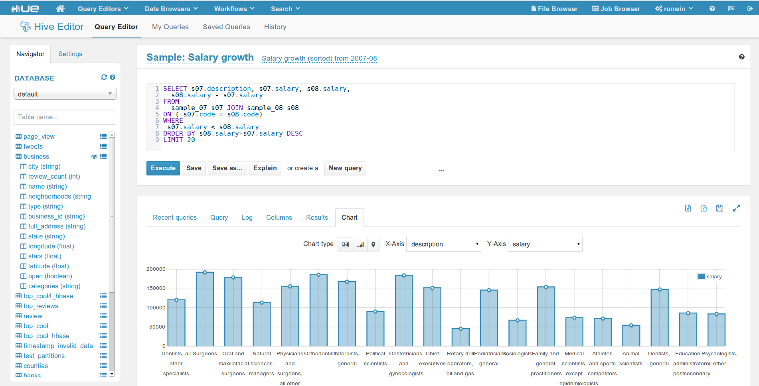Open the Y-Axis salary dropdown
Viewport: 759px width, 386px height.
(x=545, y=244)
